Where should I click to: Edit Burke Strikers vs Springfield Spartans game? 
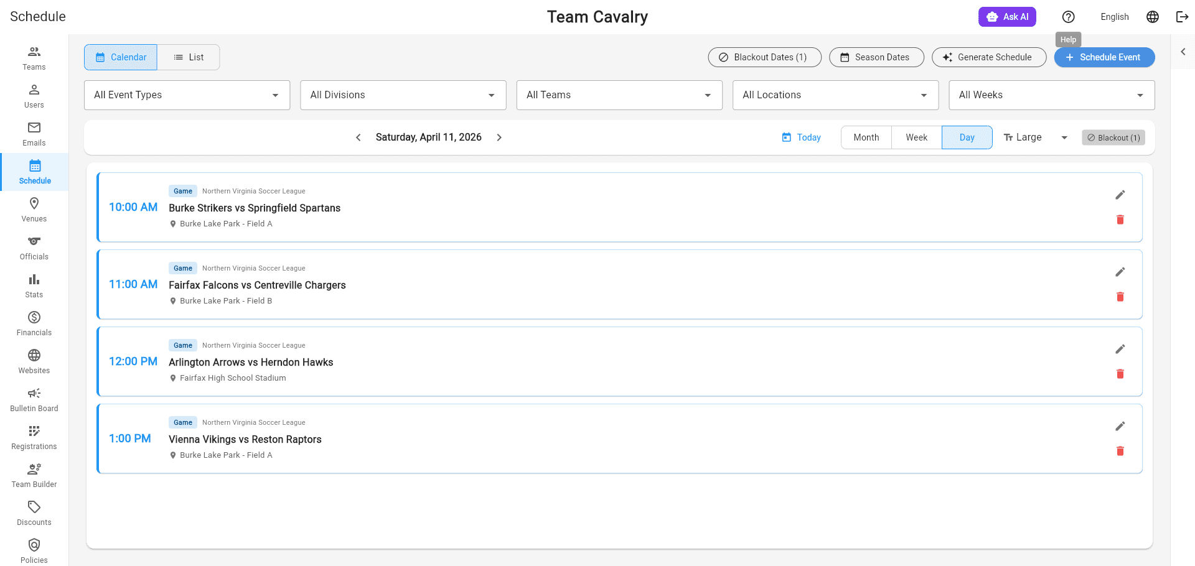pos(1120,195)
